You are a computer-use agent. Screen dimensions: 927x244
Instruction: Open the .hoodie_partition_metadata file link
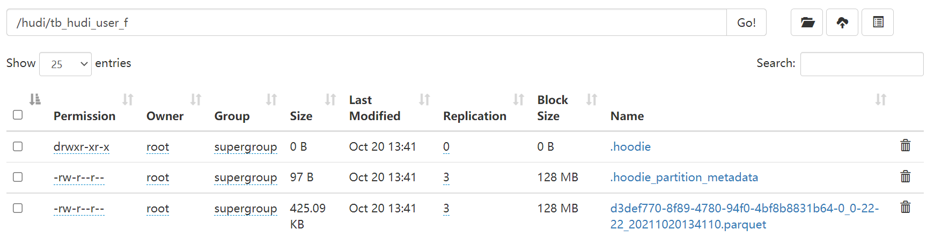684,178
